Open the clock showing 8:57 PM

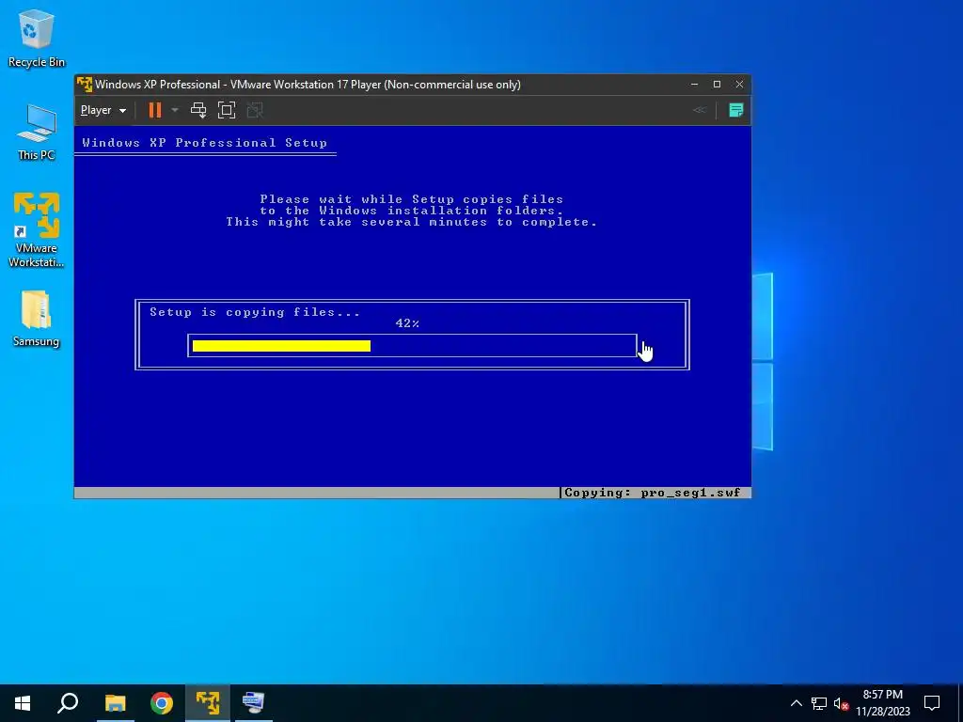(883, 703)
